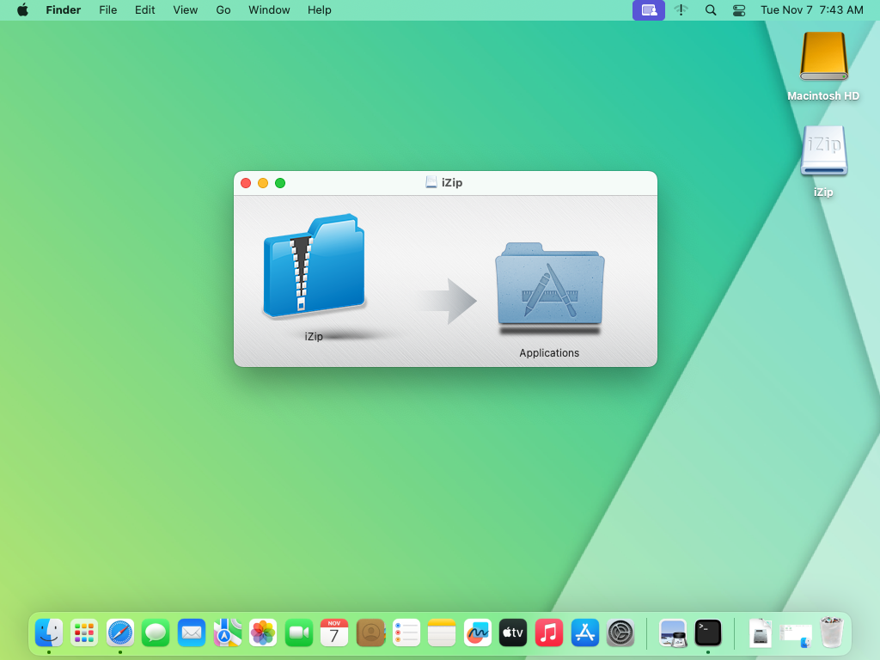The height and width of the screenshot is (660, 880).
Task: Click the iZip window title proxy icon
Action: coord(431,182)
